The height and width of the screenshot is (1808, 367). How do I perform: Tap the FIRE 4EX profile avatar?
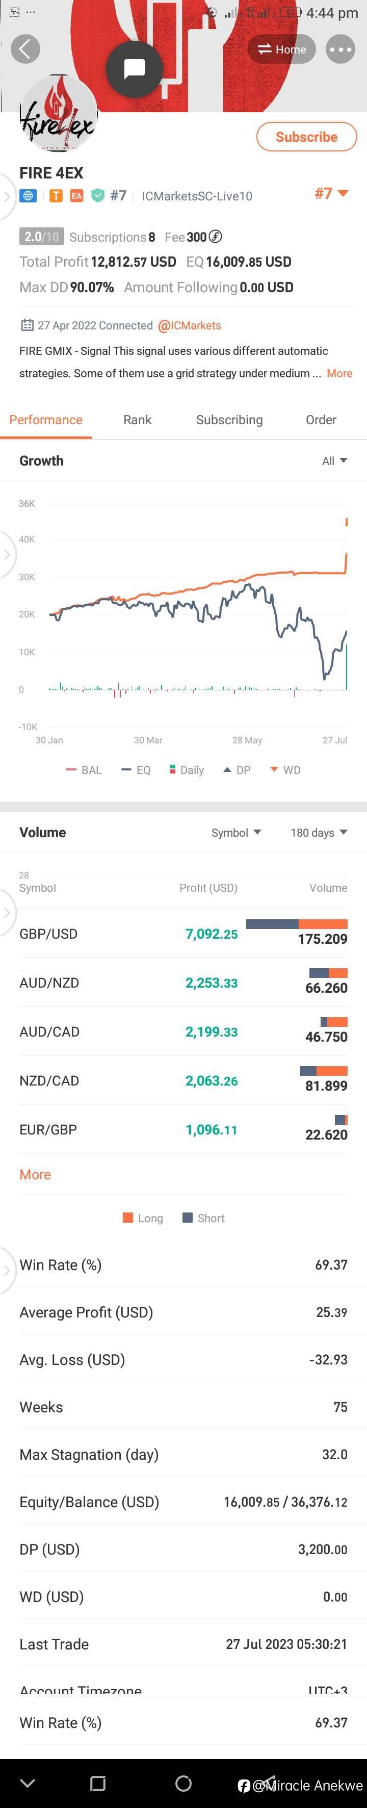(58, 114)
